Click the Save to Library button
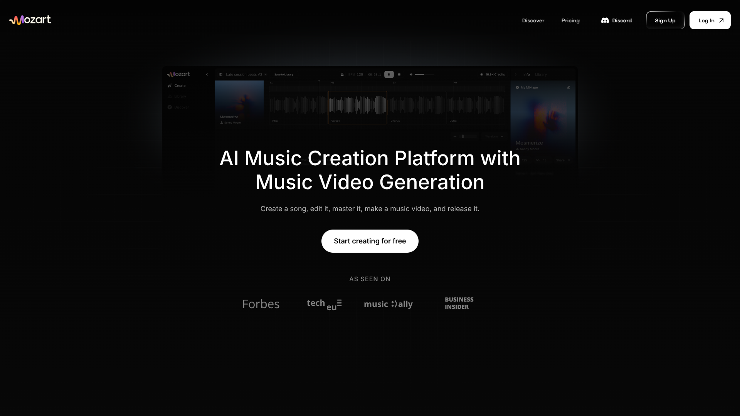740x416 pixels. point(284,74)
